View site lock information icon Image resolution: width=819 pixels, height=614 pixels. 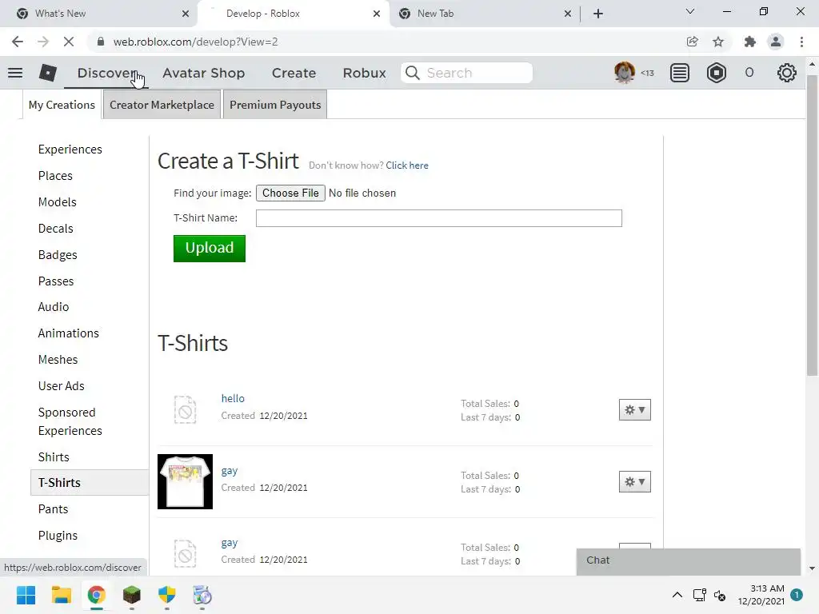click(101, 42)
